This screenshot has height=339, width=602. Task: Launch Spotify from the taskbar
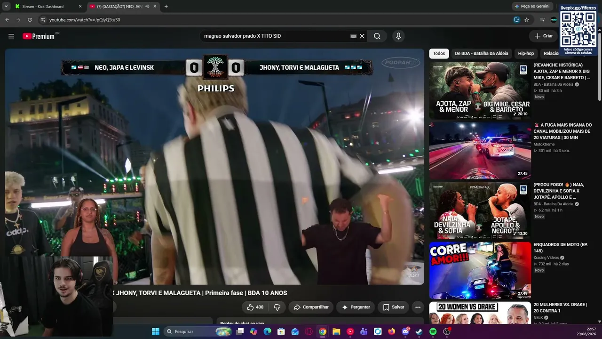point(433,331)
